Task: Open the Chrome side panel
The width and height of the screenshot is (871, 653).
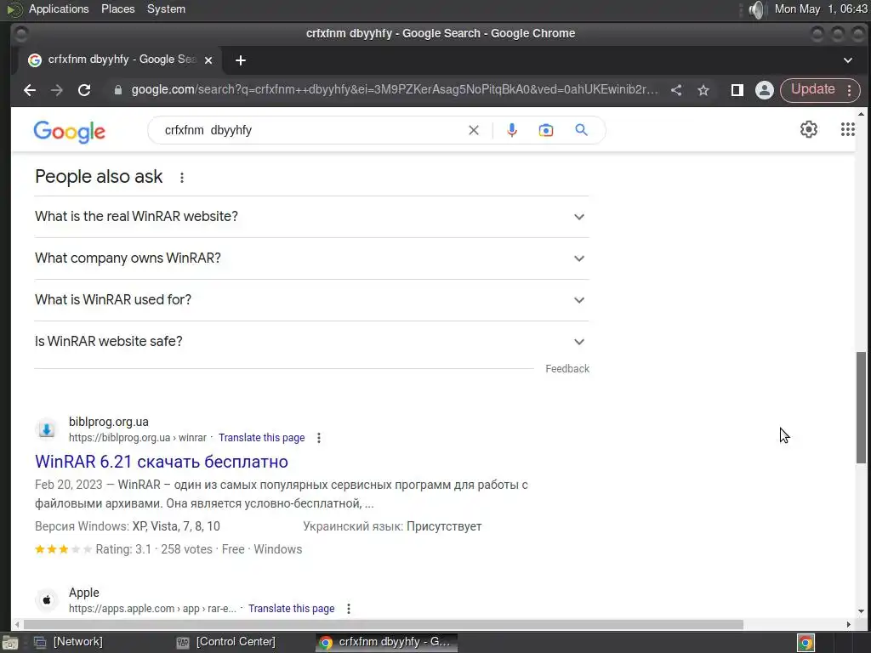Action: (x=737, y=90)
